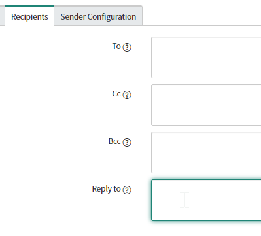Open the help icon beside Reply to
Viewport: 261px width, 236px height.
(127, 190)
